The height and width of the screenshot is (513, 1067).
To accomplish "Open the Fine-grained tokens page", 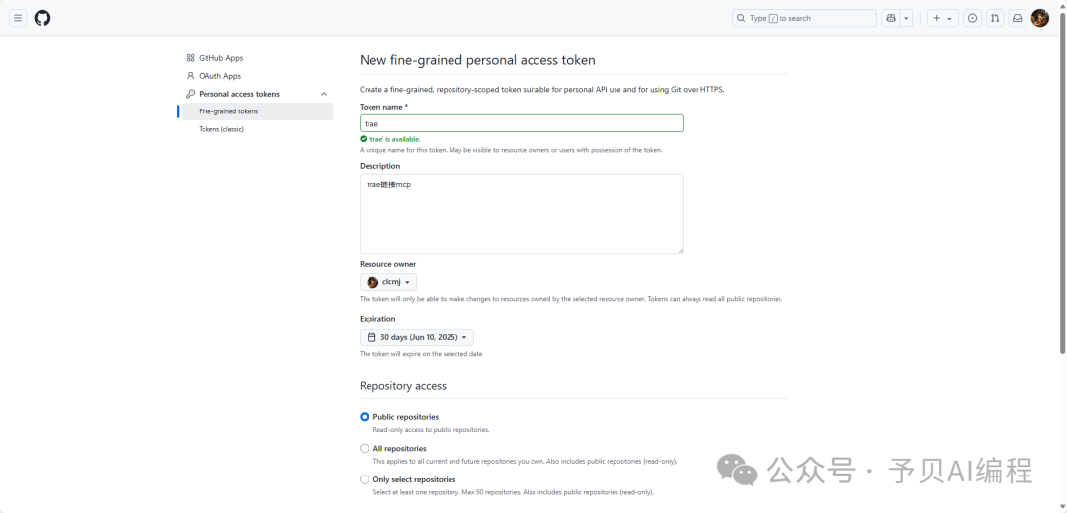I will click(x=228, y=111).
